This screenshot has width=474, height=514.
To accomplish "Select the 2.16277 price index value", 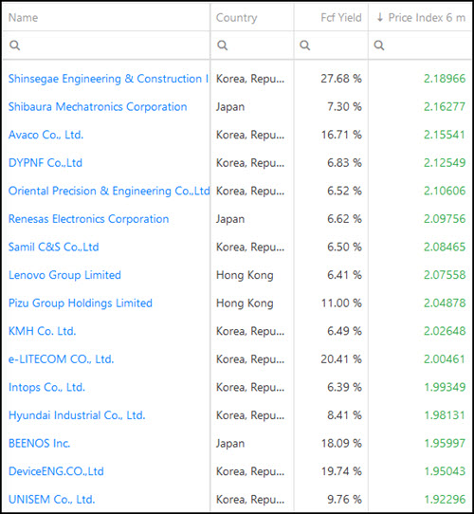I will click(445, 107).
